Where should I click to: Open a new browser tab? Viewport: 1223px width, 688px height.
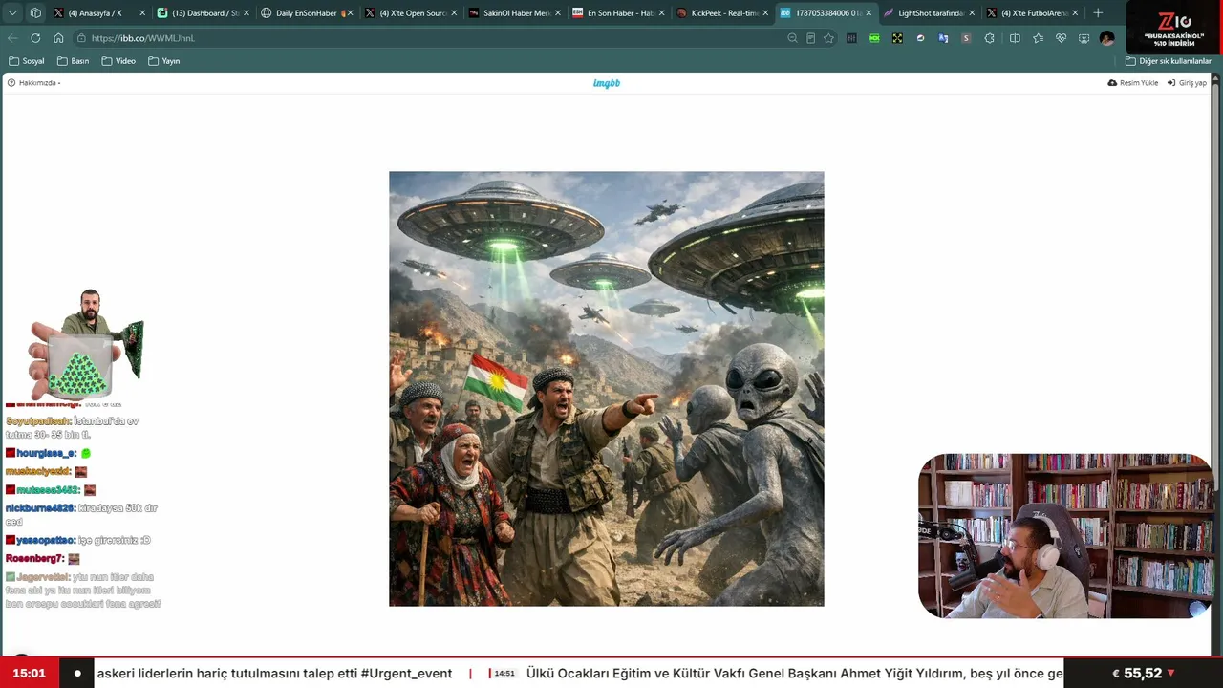[1098, 13]
